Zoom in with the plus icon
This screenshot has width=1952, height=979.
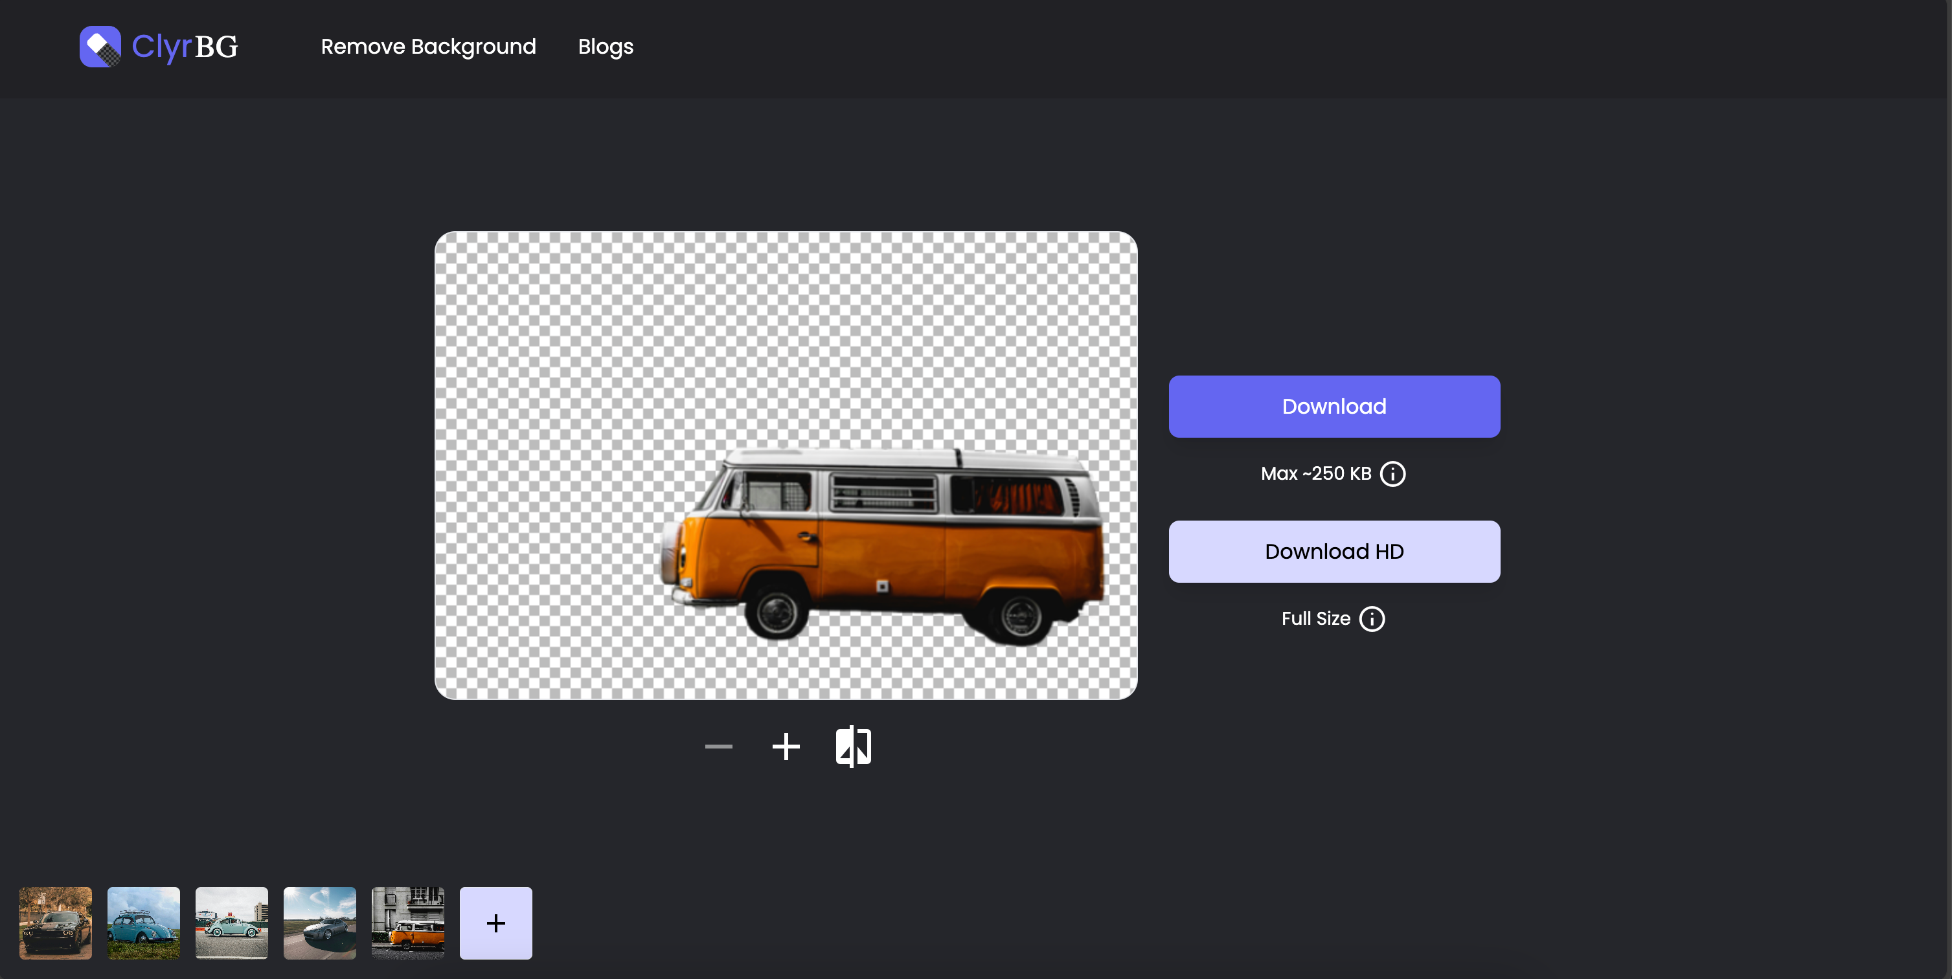click(x=786, y=747)
